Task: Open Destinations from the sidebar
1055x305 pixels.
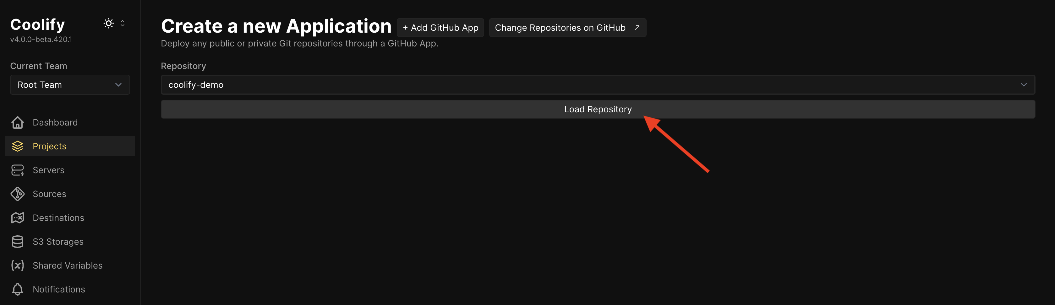Action: point(70,218)
